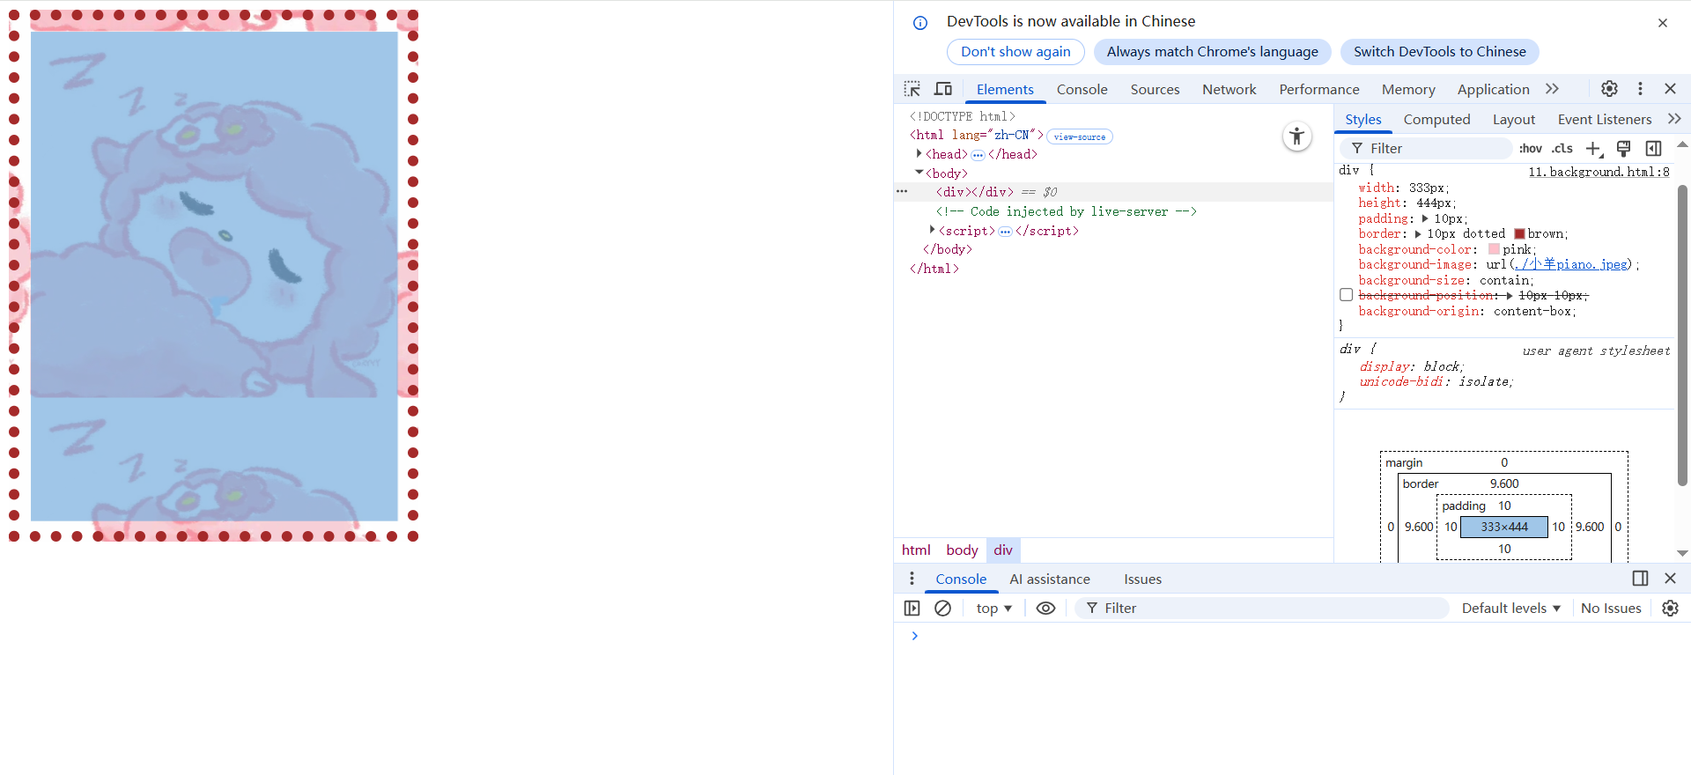
Task: Toggle the computed styles sidebar icon
Action: coord(1653,149)
